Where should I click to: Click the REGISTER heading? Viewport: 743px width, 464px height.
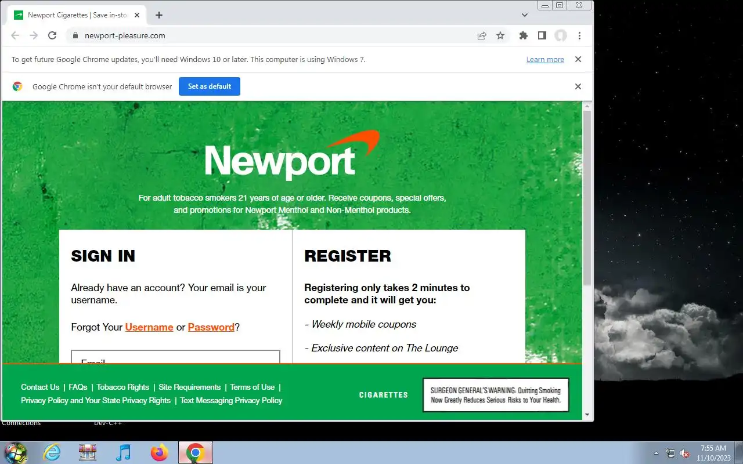[348, 256]
